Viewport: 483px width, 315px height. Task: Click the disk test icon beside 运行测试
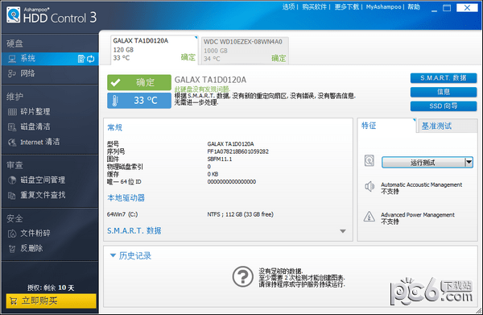pyautogui.click(x=369, y=160)
